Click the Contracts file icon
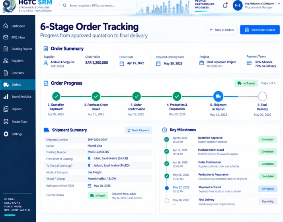The image size is (283, 222). pyautogui.click(x=6, y=73)
